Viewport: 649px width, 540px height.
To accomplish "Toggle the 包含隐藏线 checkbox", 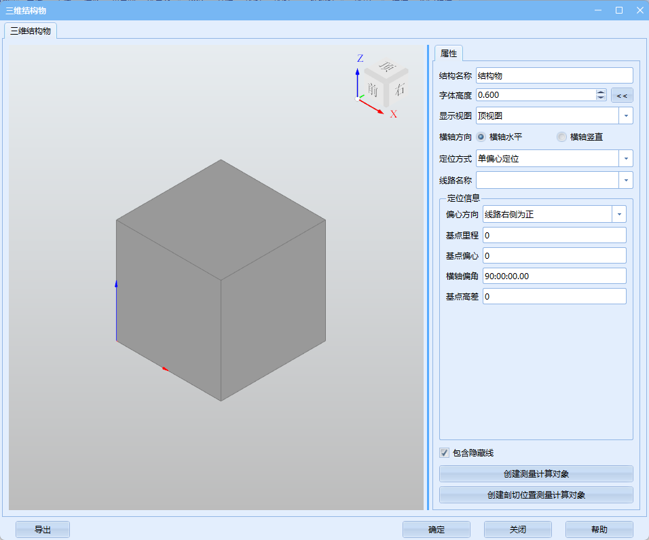I will coord(445,452).
